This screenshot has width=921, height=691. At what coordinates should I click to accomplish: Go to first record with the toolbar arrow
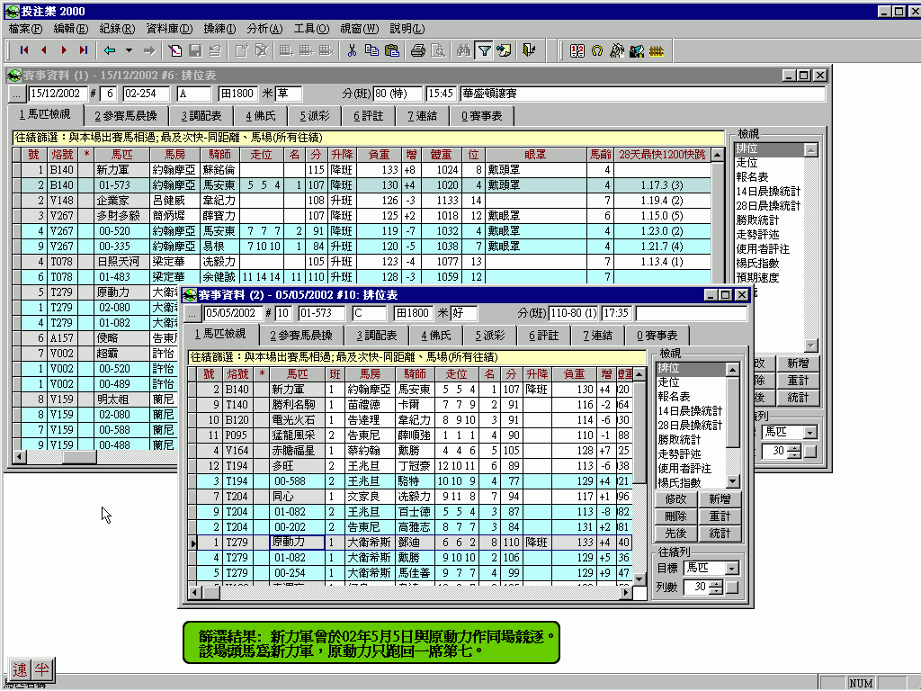coord(23,50)
